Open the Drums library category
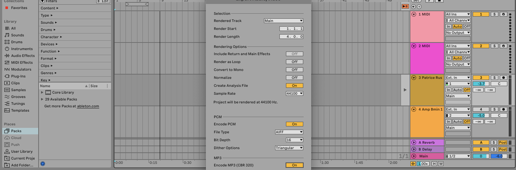Image resolution: width=516 pixels, height=170 pixels. [16, 42]
